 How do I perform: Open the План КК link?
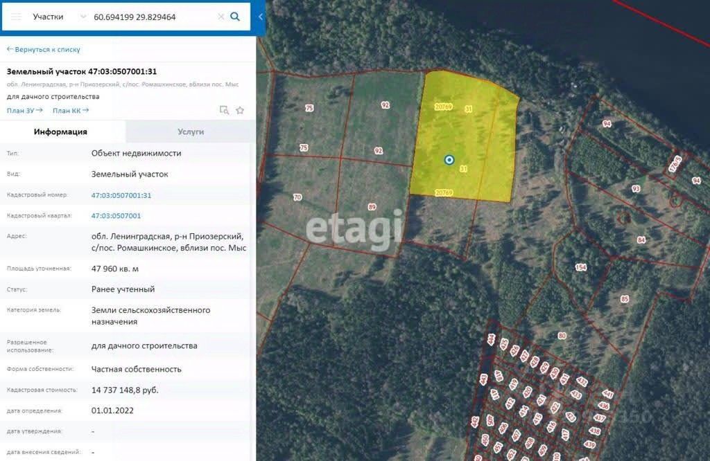coord(71,110)
